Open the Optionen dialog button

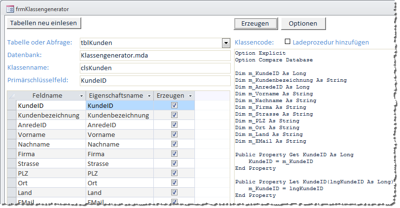(x=303, y=23)
